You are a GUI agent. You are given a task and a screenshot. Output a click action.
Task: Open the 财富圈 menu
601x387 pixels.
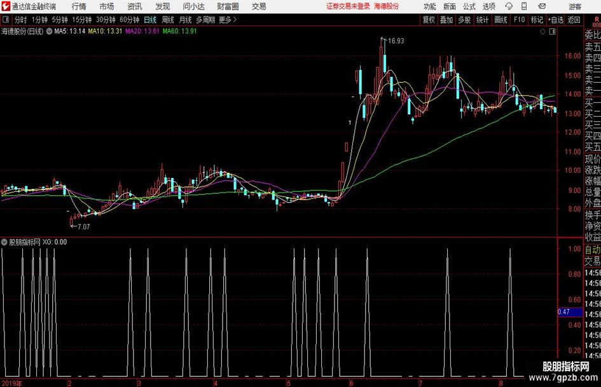point(228,6)
